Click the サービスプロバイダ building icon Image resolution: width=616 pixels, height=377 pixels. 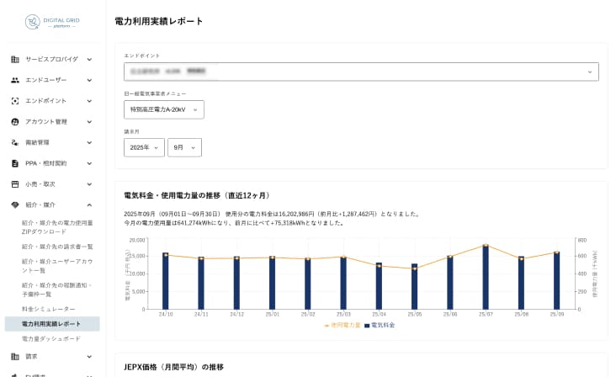[15, 59]
